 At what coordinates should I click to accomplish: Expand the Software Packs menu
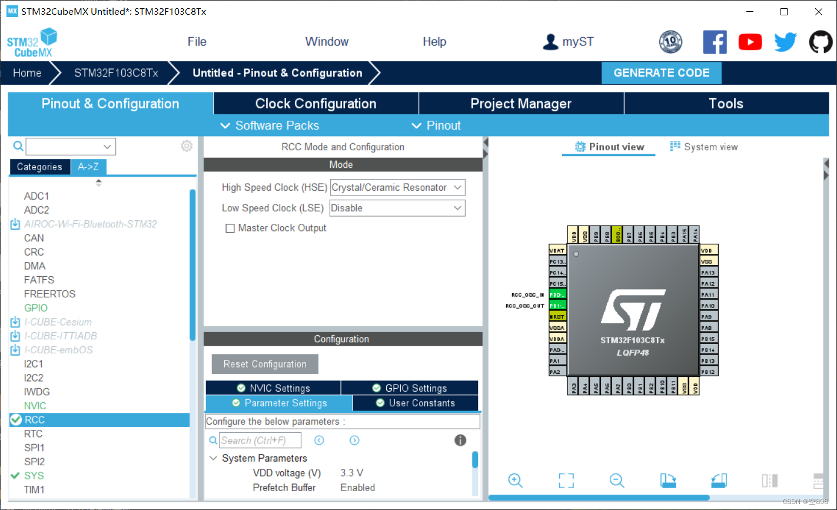pyautogui.click(x=270, y=125)
